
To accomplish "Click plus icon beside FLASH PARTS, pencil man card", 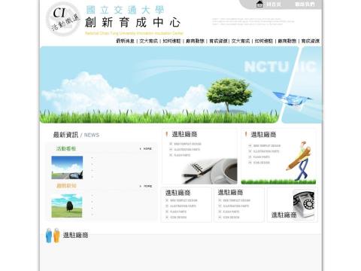I will pos(250,157).
